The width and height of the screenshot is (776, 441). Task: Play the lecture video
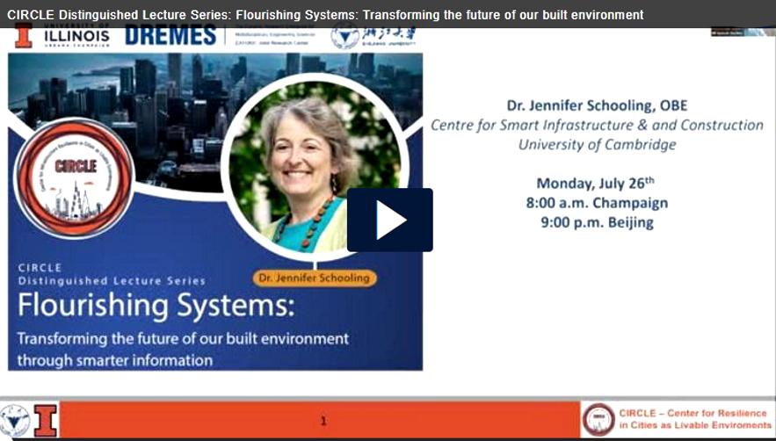(x=390, y=220)
